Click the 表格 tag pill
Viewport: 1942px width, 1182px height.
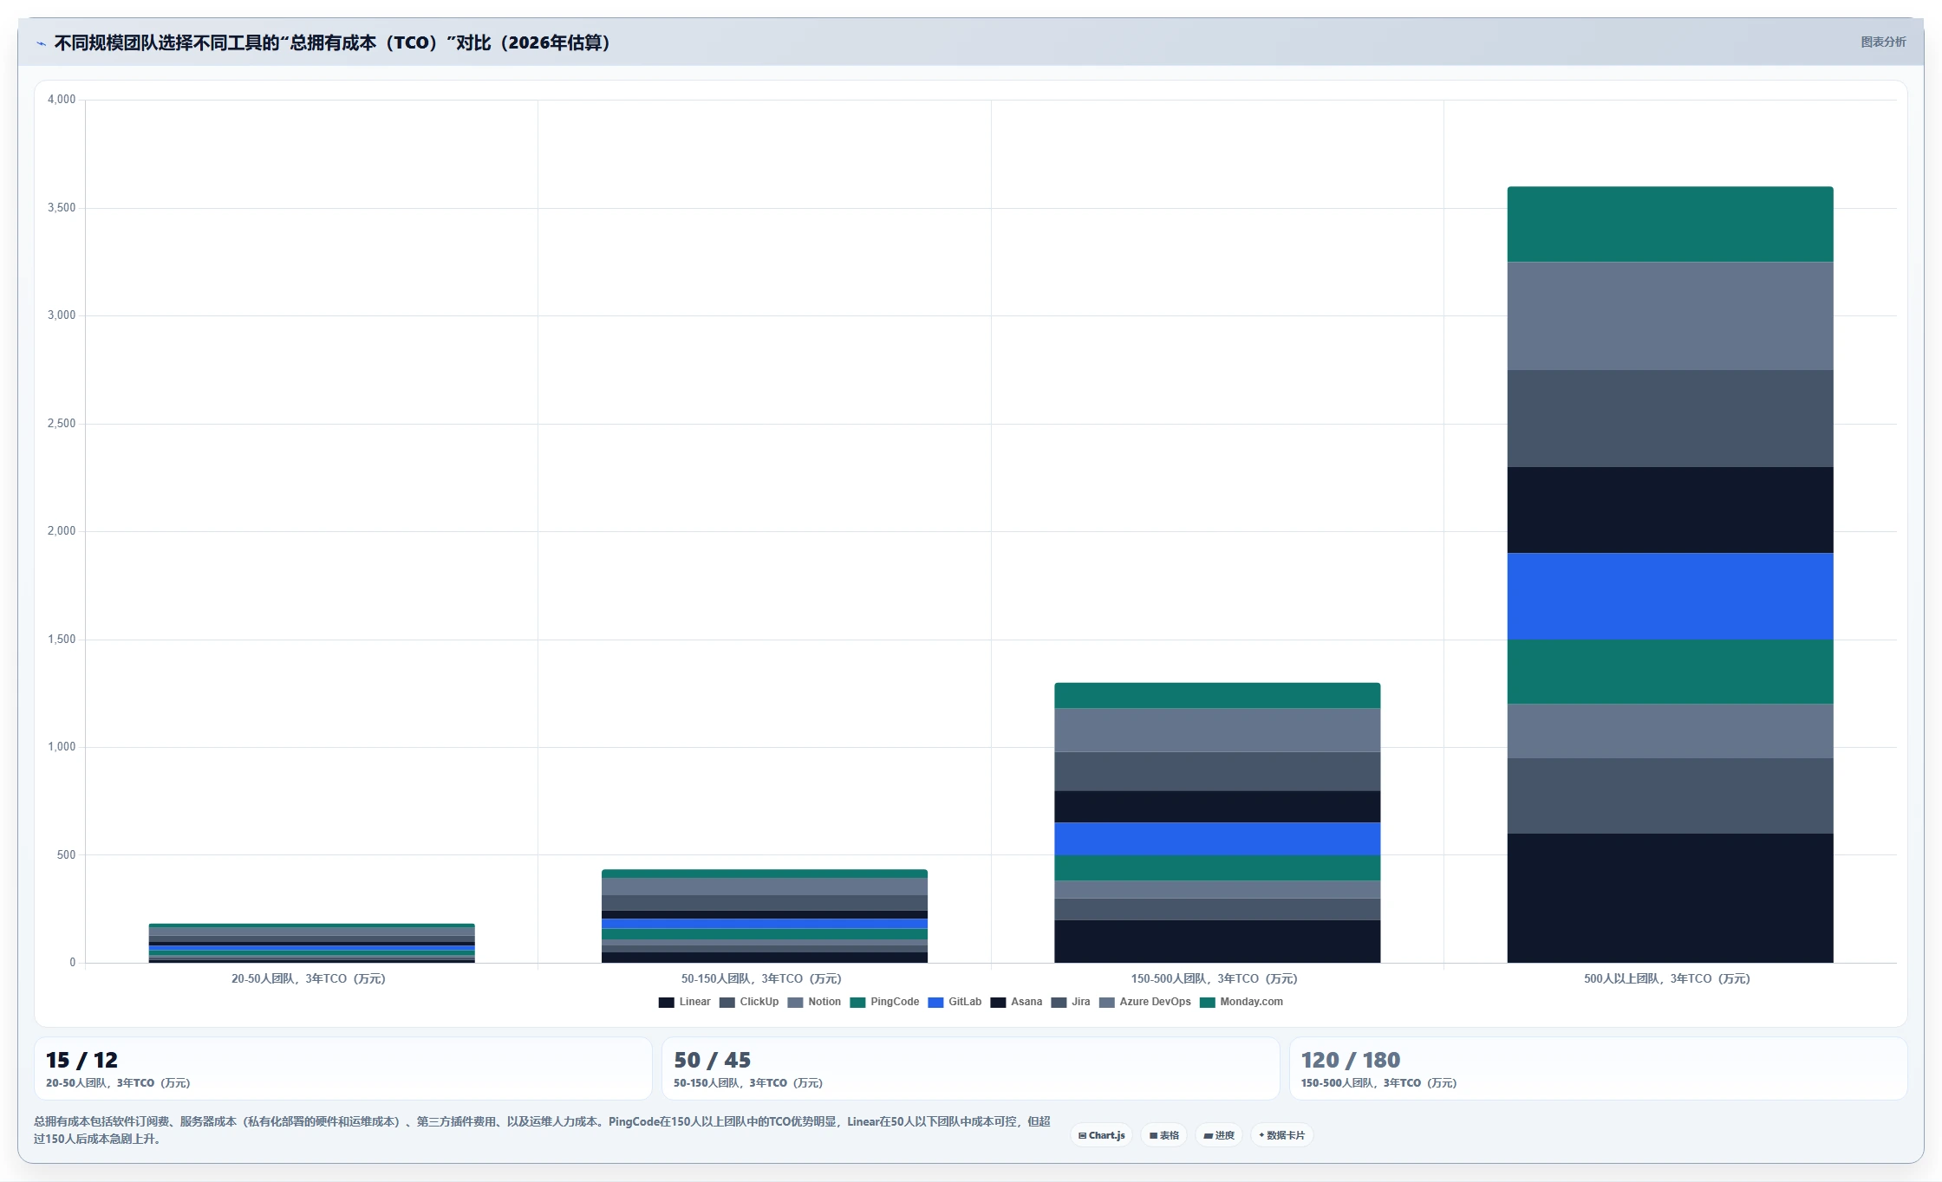tap(1163, 1135)
